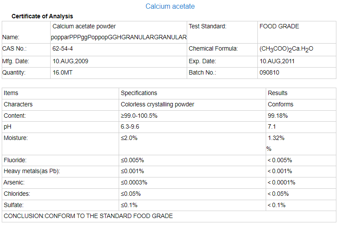Click the Specifications column header
The width and height of the screenshot is (339, 225).
(x=139, y=93)
